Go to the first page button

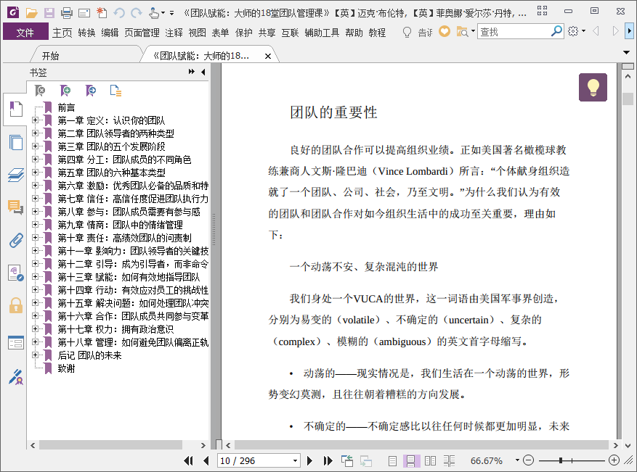click(x=188, y=460)
